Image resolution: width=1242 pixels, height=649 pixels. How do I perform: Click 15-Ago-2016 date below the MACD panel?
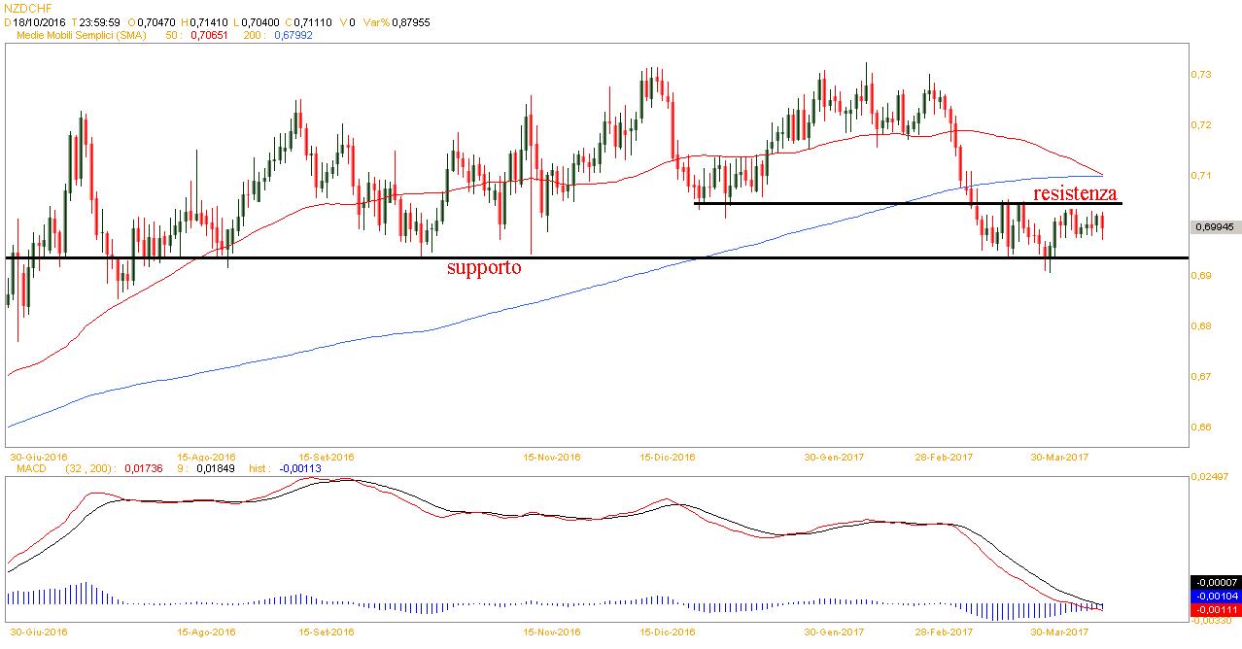(x=208, y=631)
